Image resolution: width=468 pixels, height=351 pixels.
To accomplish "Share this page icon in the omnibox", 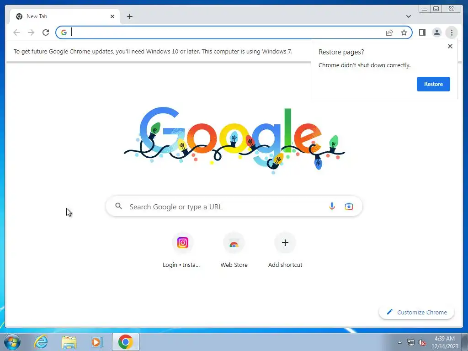I will pos(389,32).
